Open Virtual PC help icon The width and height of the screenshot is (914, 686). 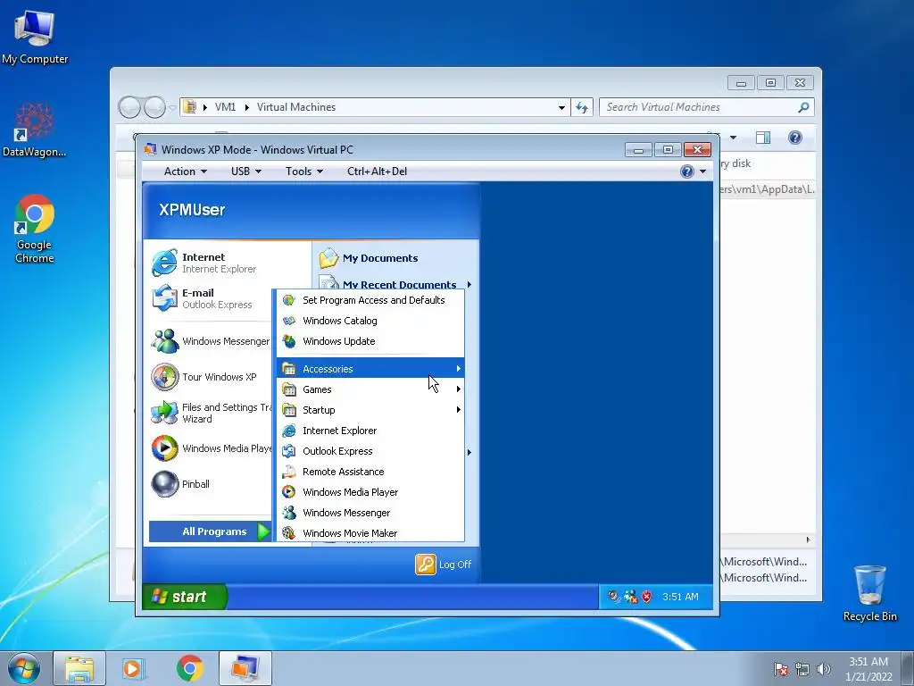coord(687,171)
